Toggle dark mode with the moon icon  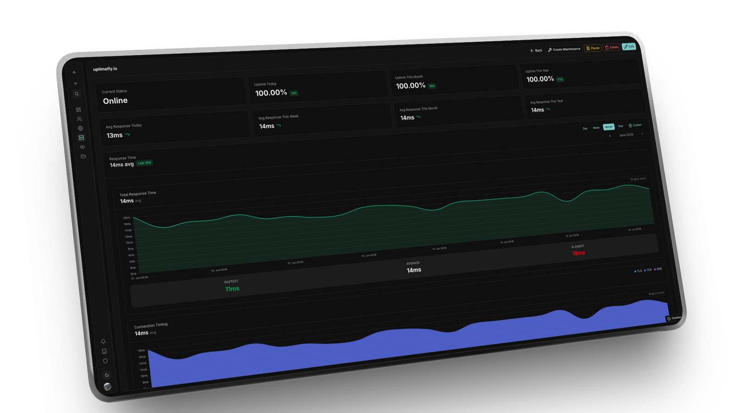tap(106, 375)
